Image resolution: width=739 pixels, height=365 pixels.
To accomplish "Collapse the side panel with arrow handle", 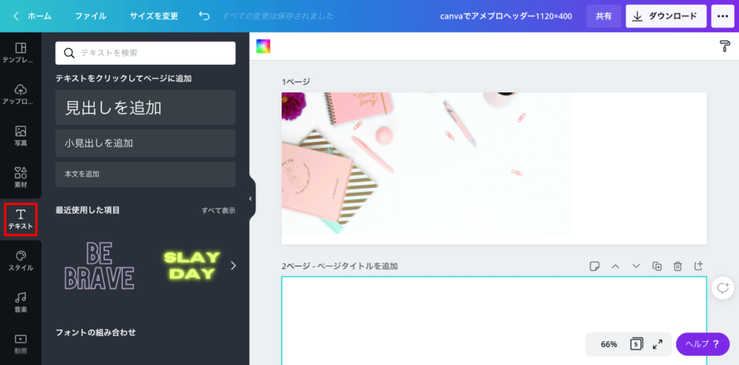I will (x=250, y=199).
